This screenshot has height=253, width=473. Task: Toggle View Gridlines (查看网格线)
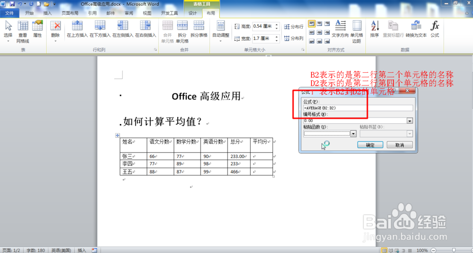coord(23,31)
